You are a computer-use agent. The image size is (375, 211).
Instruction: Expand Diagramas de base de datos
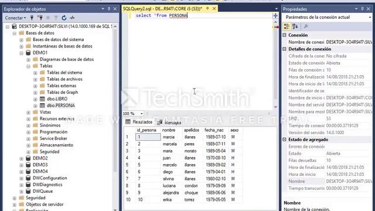tap(28, 60)
